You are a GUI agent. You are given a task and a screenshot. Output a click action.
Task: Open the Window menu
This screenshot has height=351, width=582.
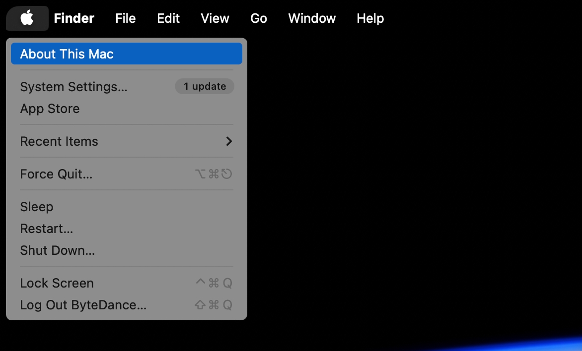312,18
